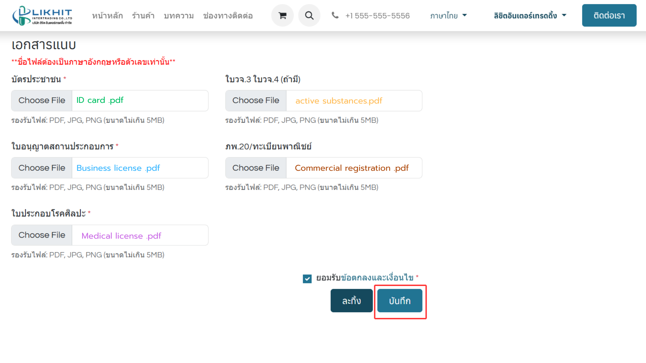Open the shopping cart icon
This screenshot has height=363, width=646.
click(x=282, y=15)
